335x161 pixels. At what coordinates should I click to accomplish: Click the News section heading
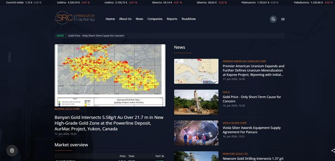179,47
